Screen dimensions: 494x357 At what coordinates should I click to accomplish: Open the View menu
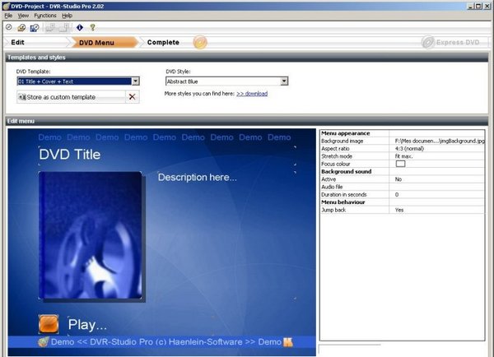23,16
